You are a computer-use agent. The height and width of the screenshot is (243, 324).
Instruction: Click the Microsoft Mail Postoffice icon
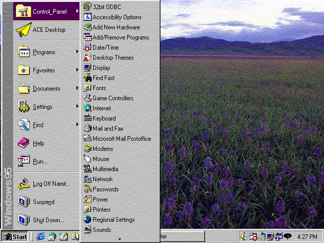[88, 138]
